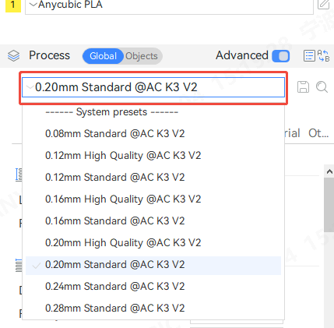334x328 pixels.
Task: Click the edit filament preset icon
Action: point(323,5)
